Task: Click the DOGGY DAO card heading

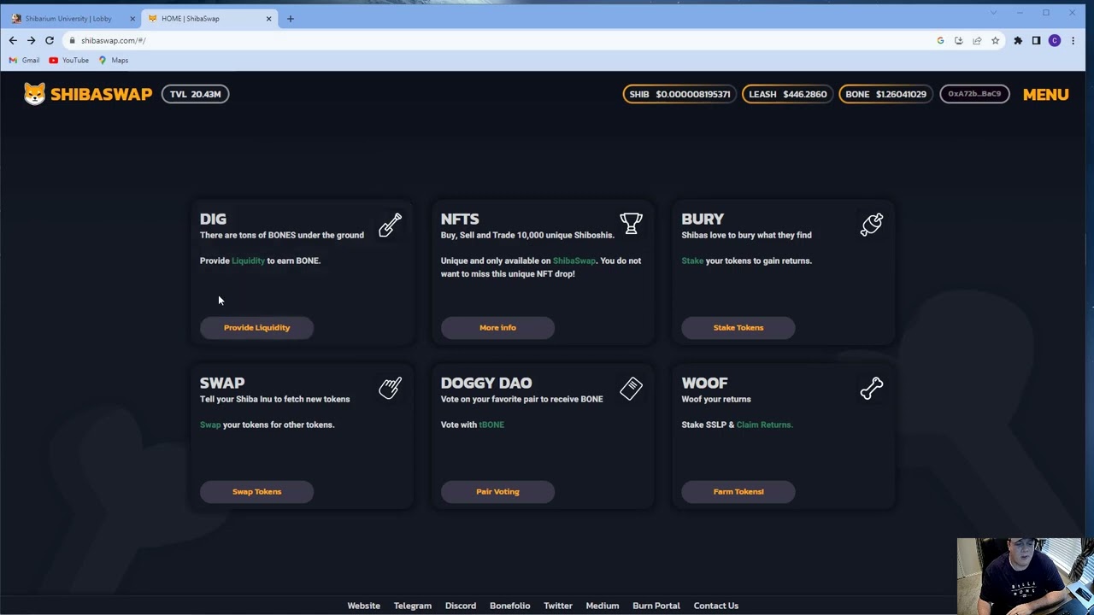Action: (485, 383)
